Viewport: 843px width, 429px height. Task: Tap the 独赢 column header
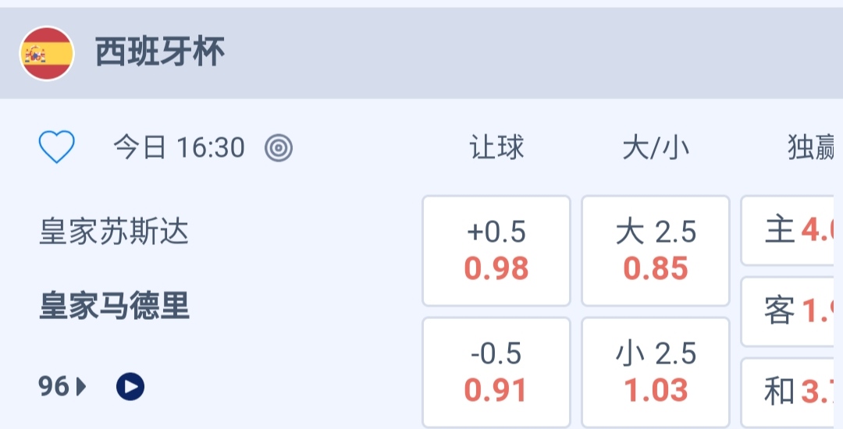[812, 147]
